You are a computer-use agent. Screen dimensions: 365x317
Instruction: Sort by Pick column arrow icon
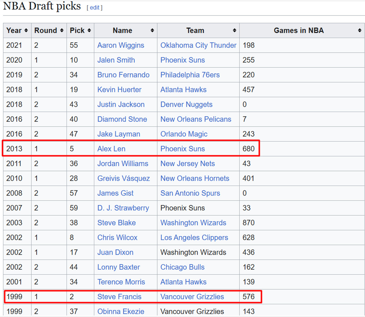[89, 30]
